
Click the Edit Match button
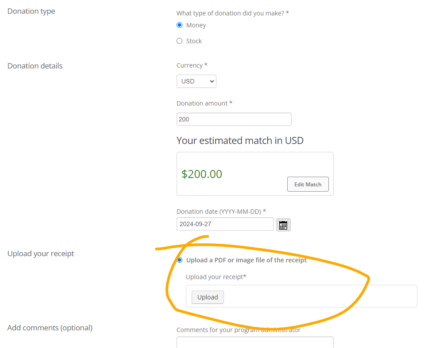coord(308,185)
